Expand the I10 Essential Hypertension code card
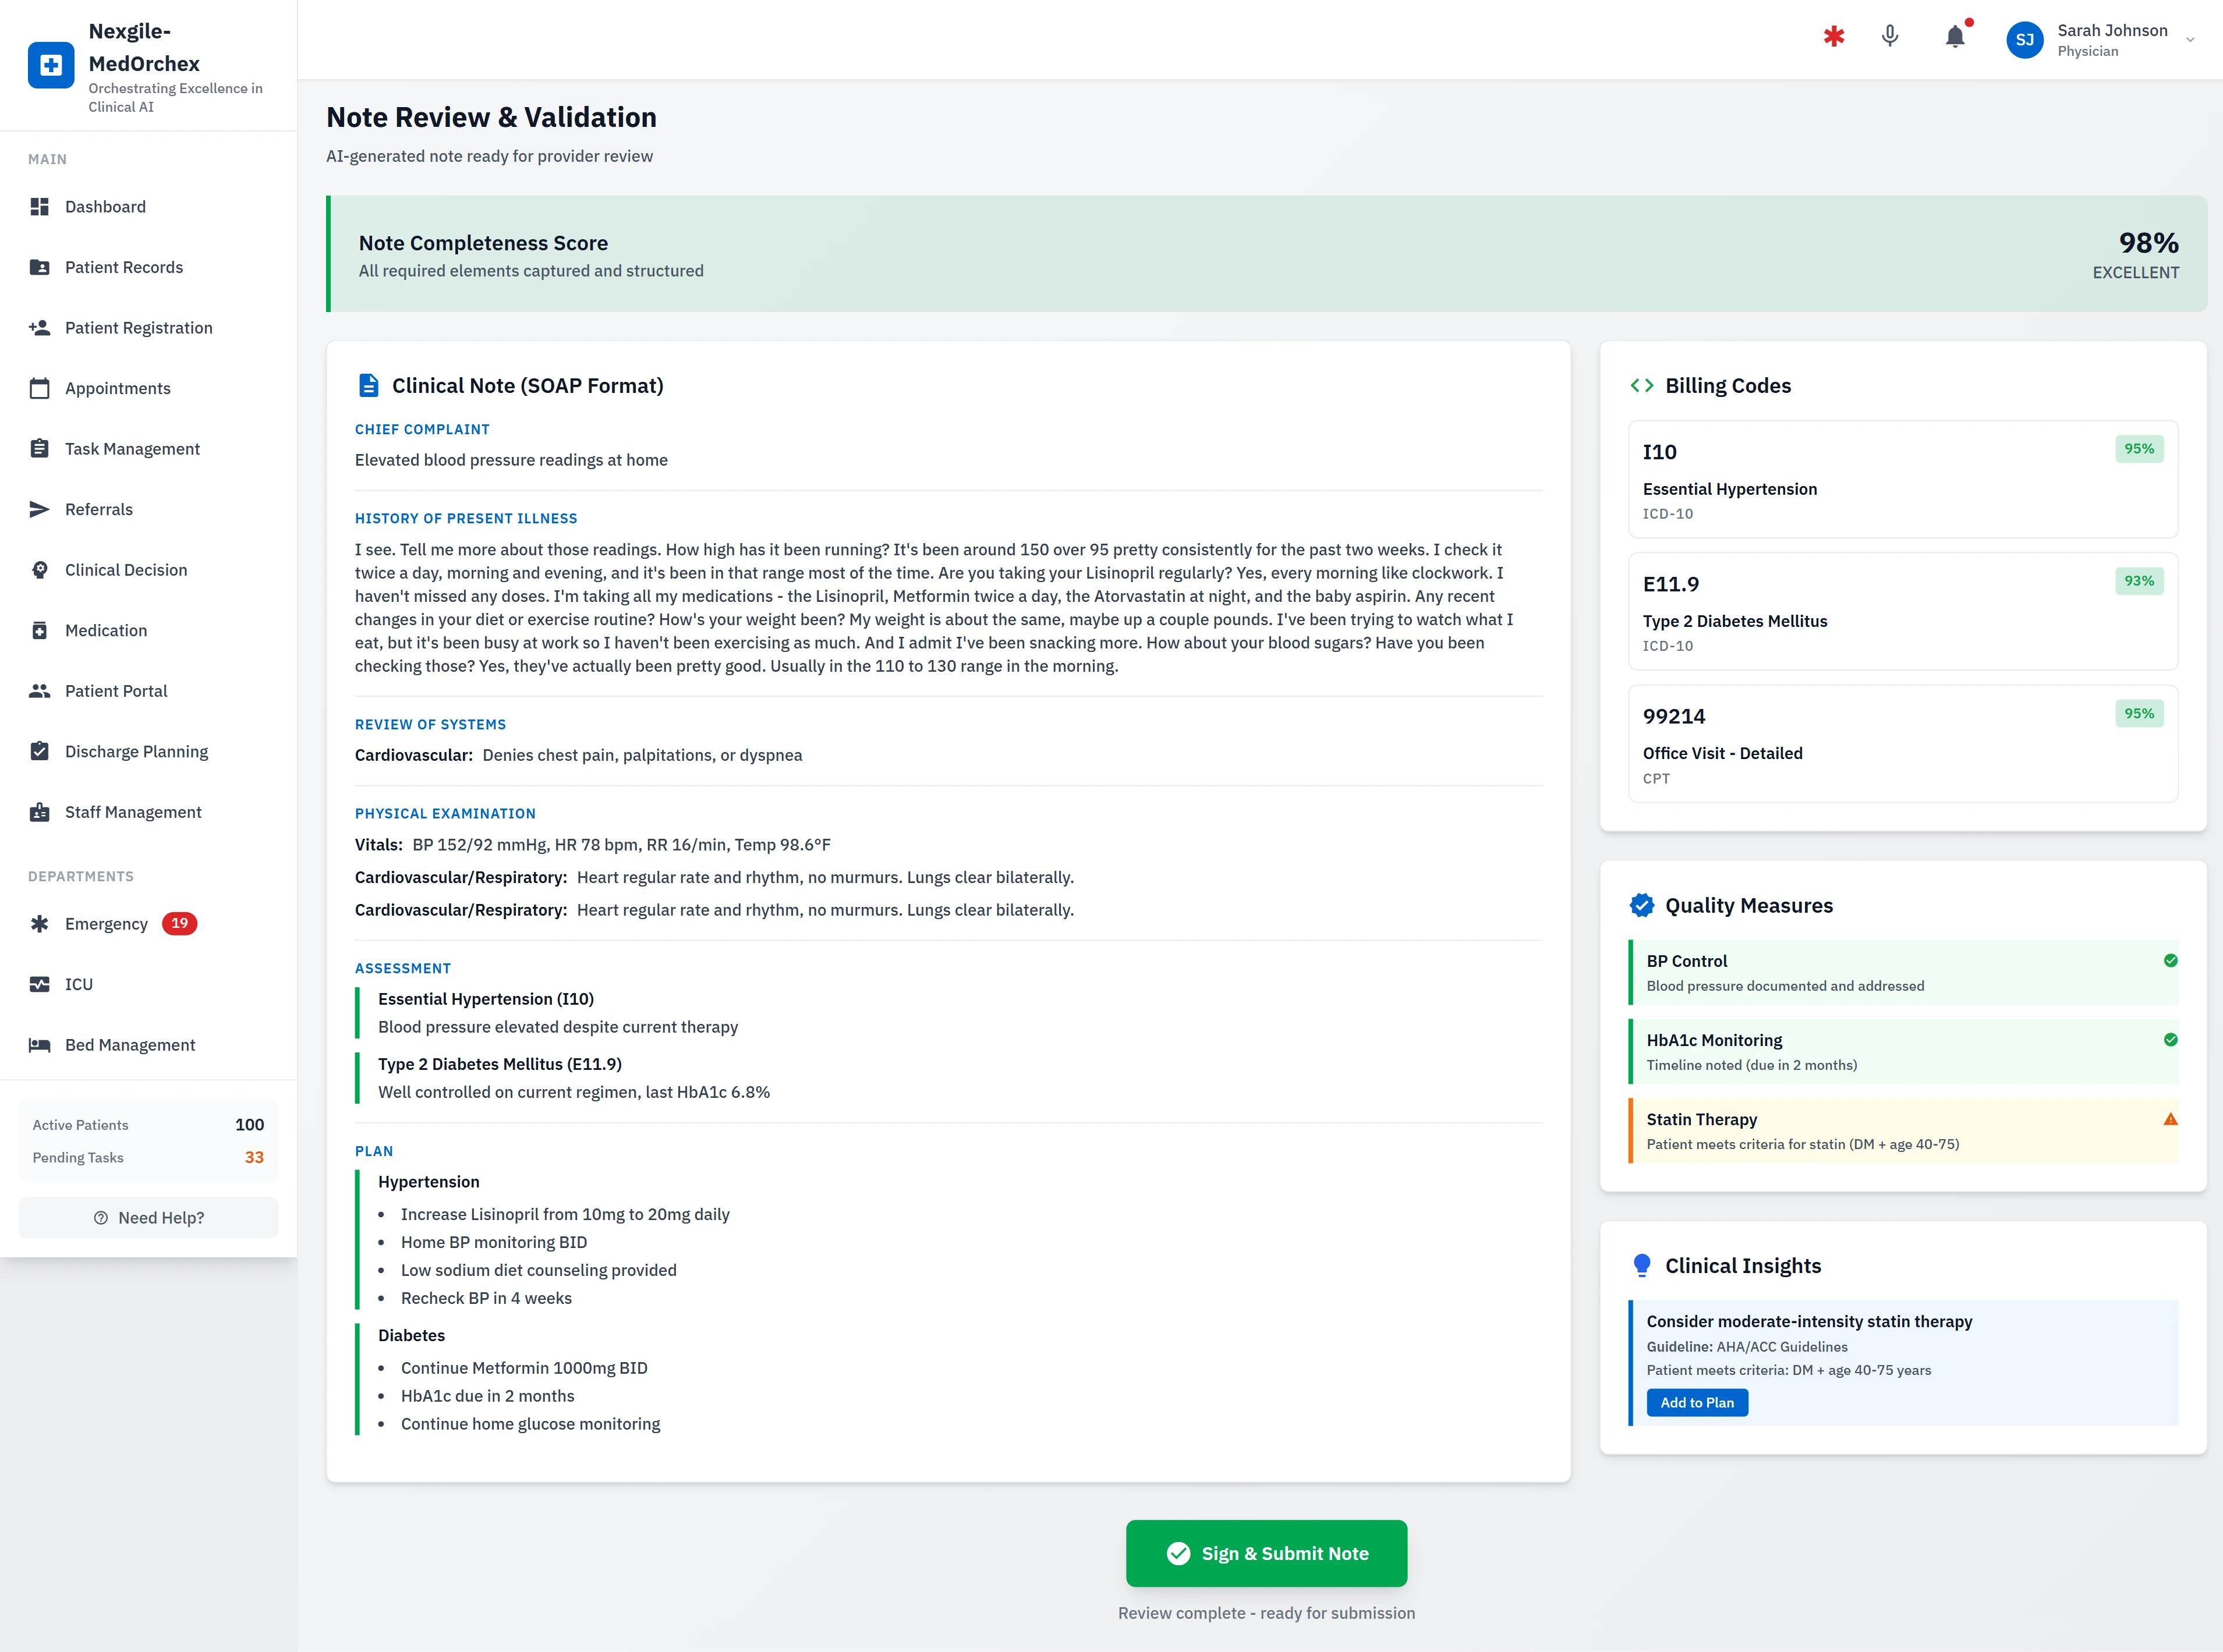The height and width of the screenshot is (1652, 2223). (x=1902, y=480)
